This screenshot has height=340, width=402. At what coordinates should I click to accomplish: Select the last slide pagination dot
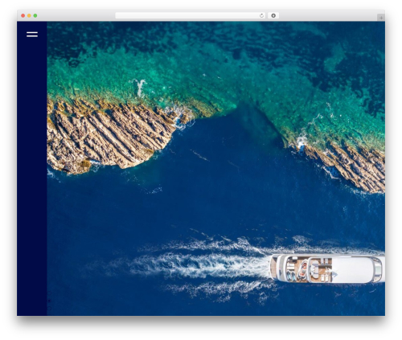[x=49, y=309]
